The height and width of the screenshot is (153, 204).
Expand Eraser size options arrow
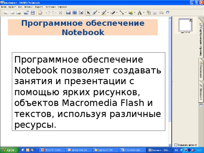tap(117, 12)
